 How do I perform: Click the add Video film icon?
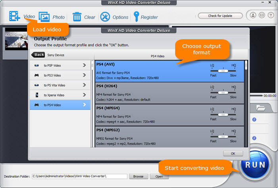point(14,16)
